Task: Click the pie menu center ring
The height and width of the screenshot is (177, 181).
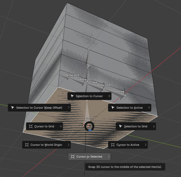Action: [x=89, y=126]
